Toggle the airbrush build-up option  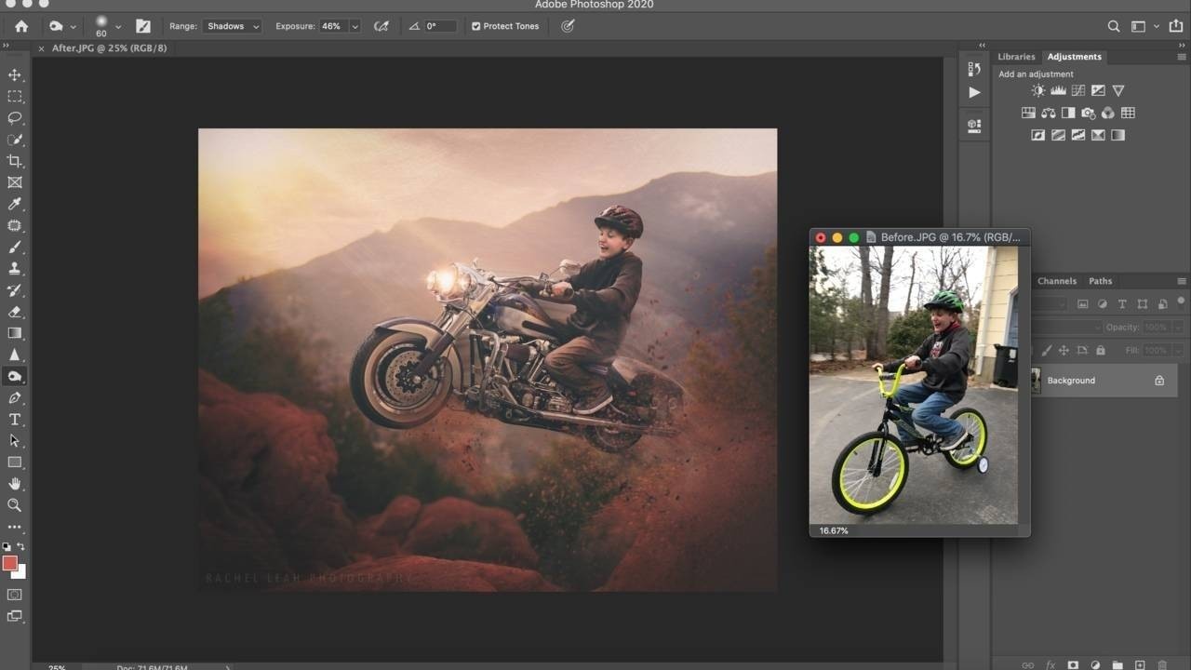381,26
